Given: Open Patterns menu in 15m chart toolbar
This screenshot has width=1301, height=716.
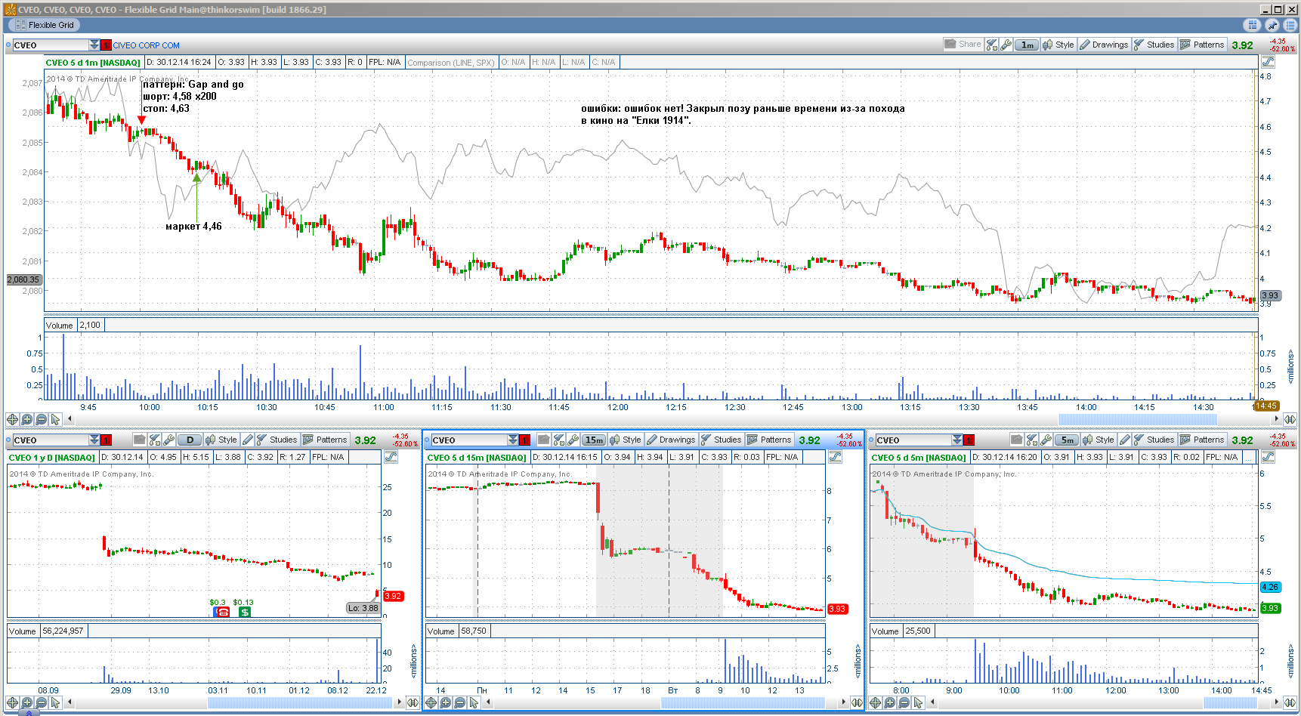Looking at the screenshot, I should [769, 440].
